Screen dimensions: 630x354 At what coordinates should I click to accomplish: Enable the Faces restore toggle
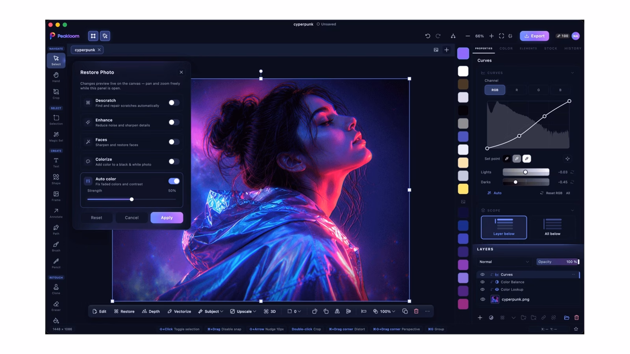[x=174, y=142]
